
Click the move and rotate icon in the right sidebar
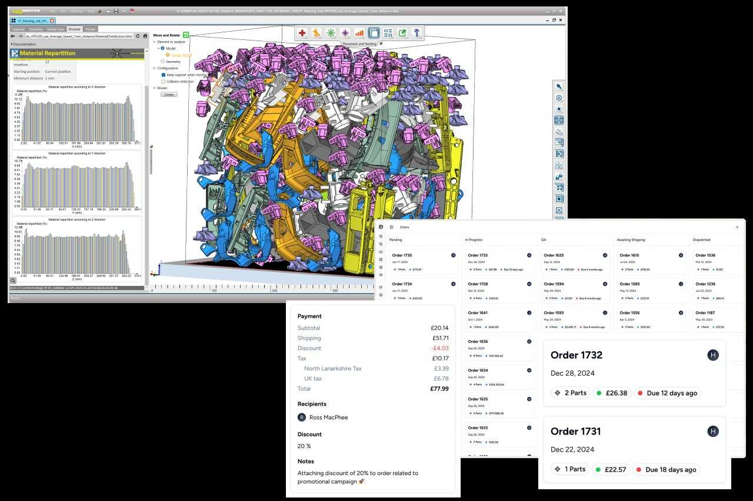pyautogui.click(x=558, y=120)
